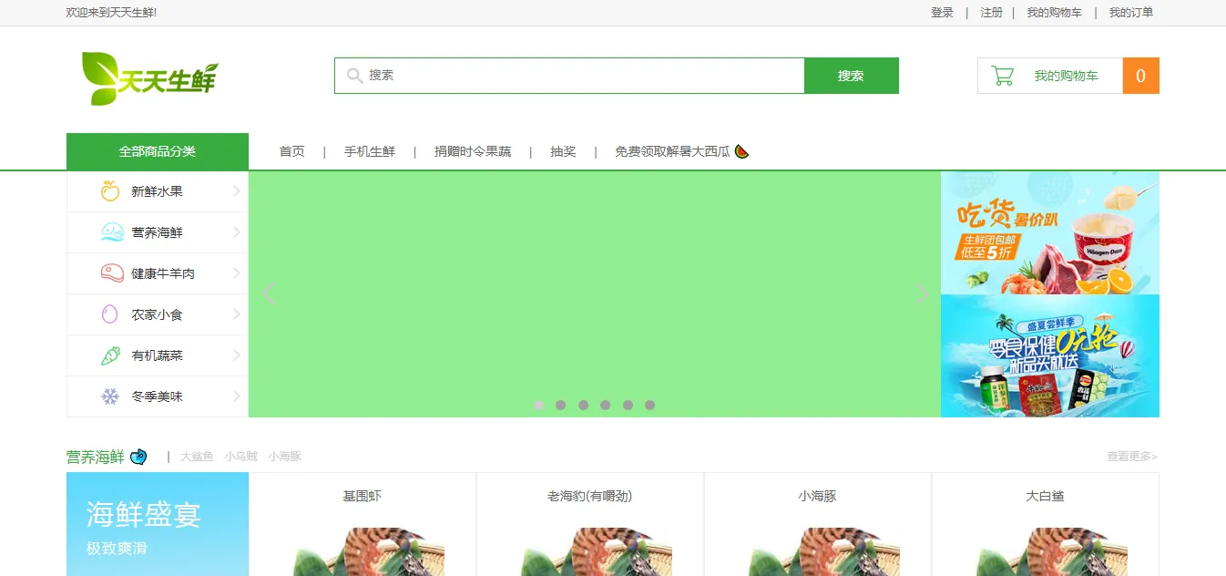Select fifth carousel dot

click(x=628, y=406)
